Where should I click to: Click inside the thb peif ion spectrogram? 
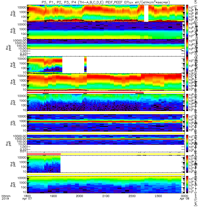tap(105, 123)
